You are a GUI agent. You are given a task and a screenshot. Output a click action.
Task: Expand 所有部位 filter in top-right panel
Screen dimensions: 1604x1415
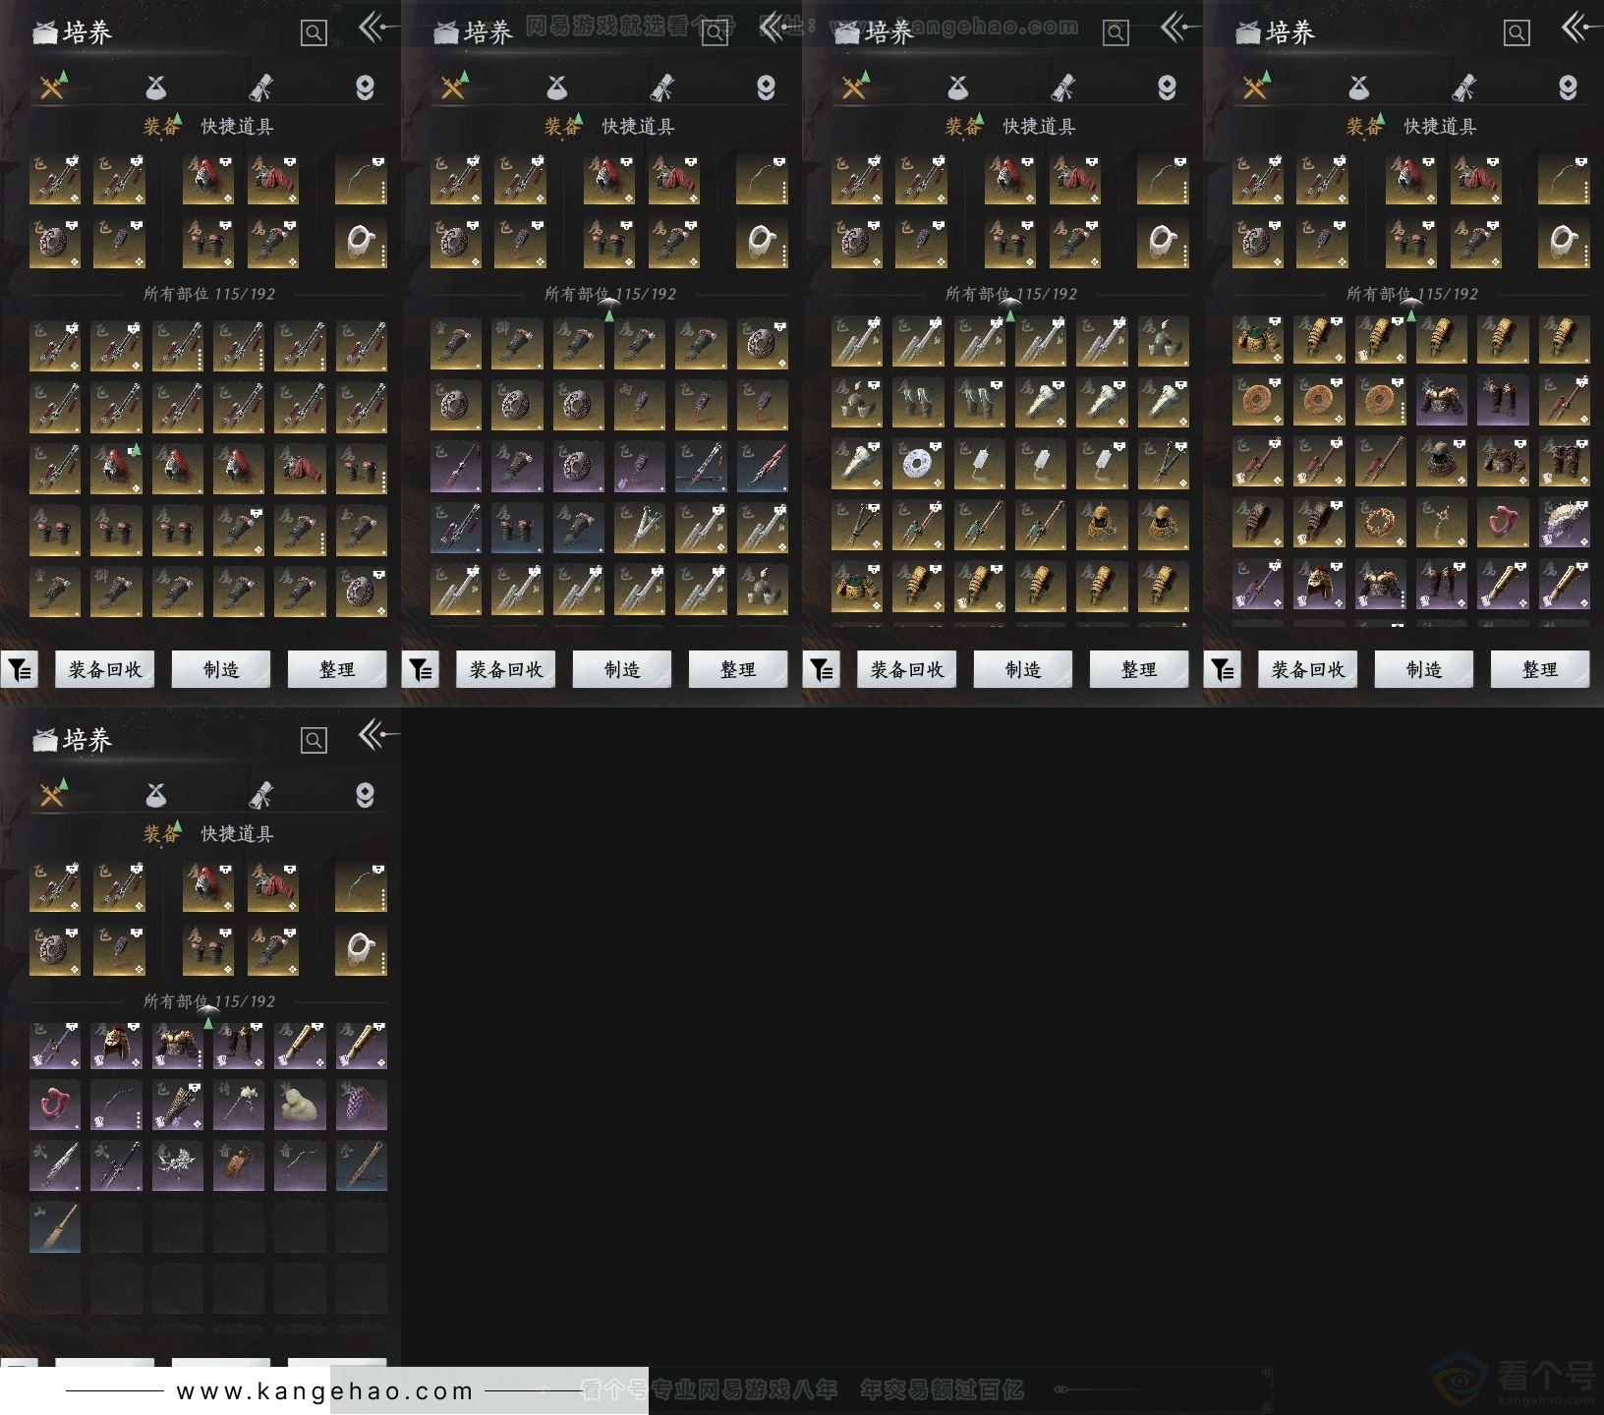(x=1412, y=294)
